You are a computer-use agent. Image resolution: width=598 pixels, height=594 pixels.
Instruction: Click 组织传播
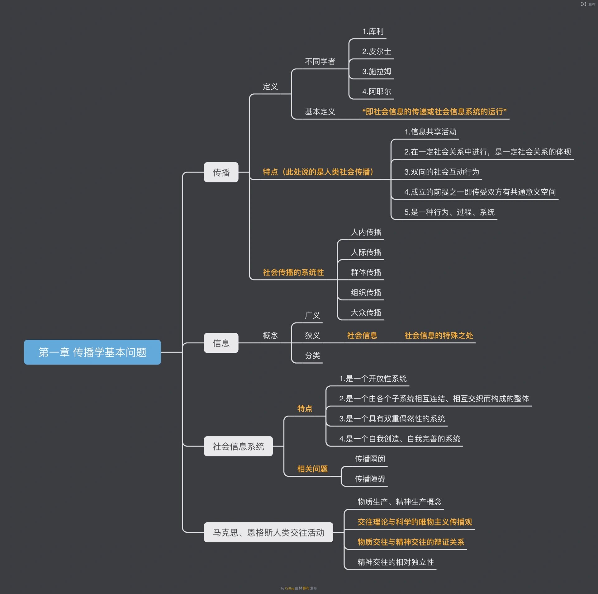coord(366,292)
